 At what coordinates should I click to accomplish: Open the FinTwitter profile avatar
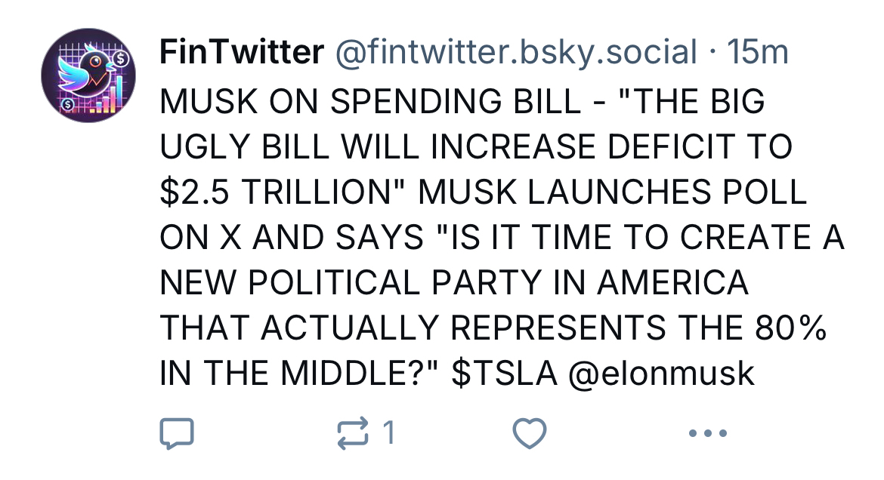tap(88, 76)
